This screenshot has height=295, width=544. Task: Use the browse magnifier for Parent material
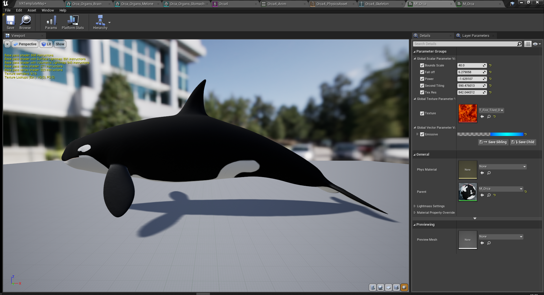click(x=489, y=195)
